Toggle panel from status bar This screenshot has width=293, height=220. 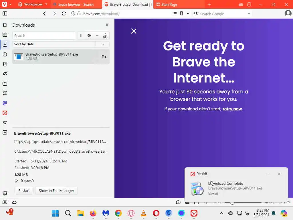pos(5,202)
